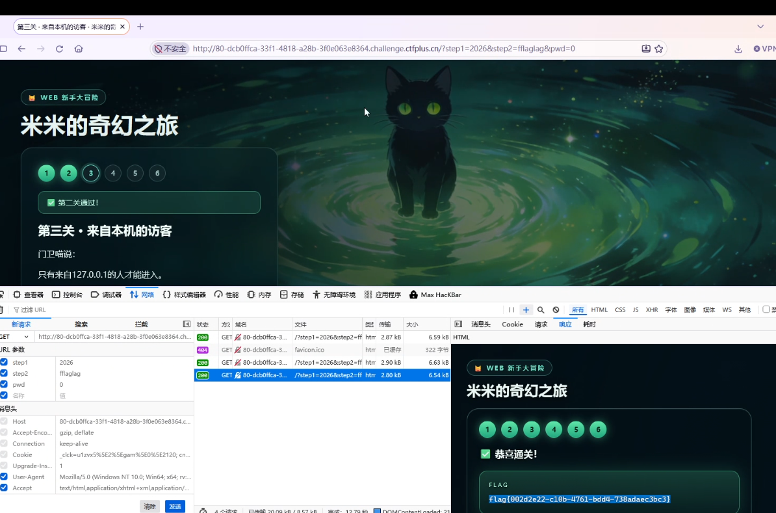Image resolution: width=776 pixels, height=513 pixels.
Task: Disable the Accept header checkbox
Action: tap(4, 488)
